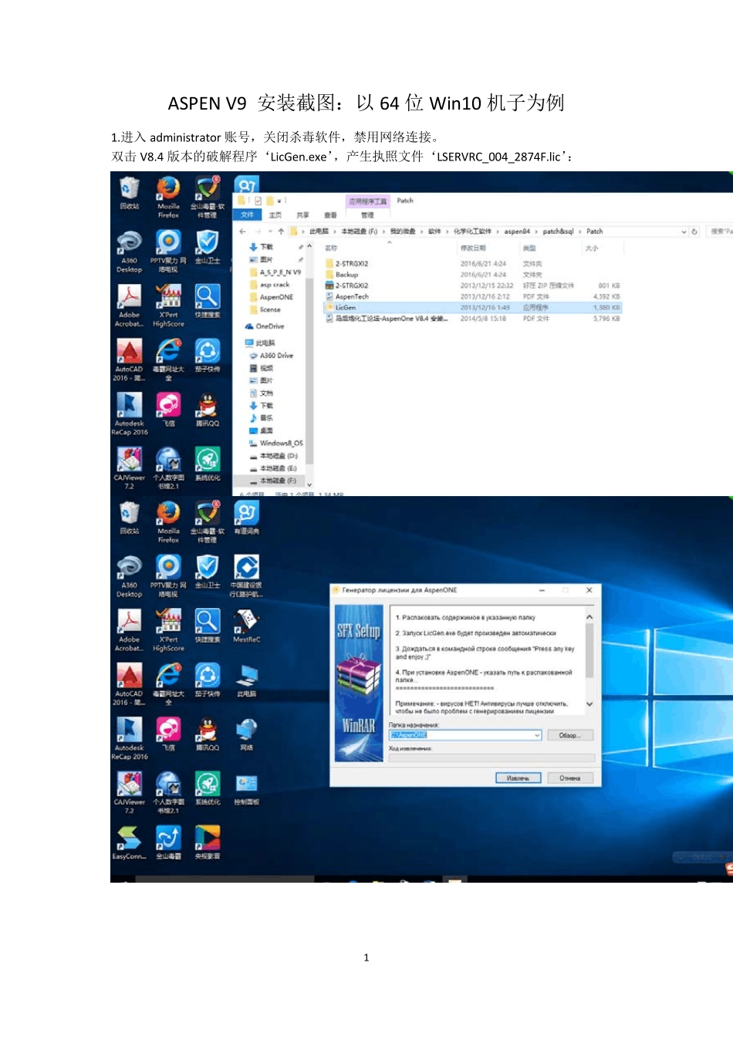Screen dimensions: 733x1037
Task: Select the LicGen application file
Action: point(346,307)
